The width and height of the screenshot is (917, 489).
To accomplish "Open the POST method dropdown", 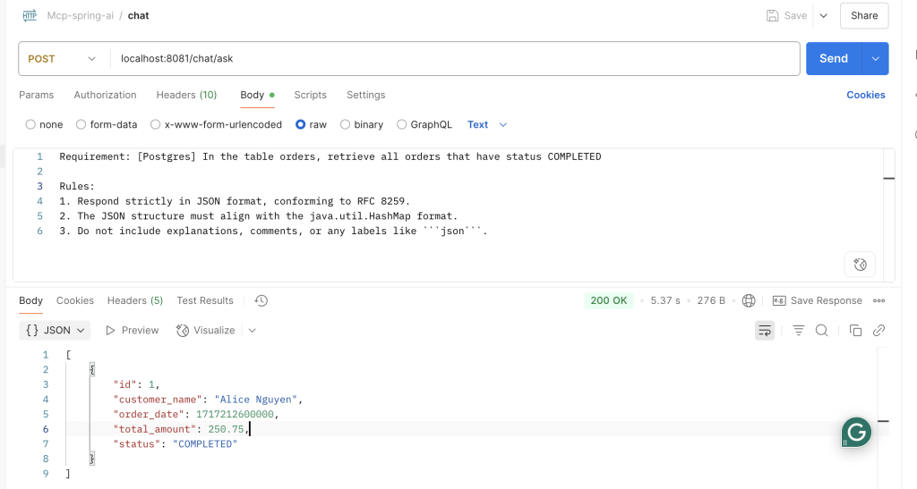I will [x=61, y=59].
